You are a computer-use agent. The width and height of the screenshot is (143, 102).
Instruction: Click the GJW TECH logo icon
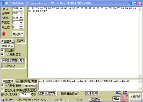124,98
